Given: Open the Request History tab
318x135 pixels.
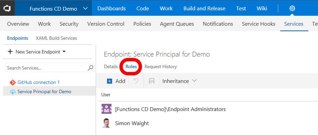Looking at the screenshot, I should (x=161, y=67).
